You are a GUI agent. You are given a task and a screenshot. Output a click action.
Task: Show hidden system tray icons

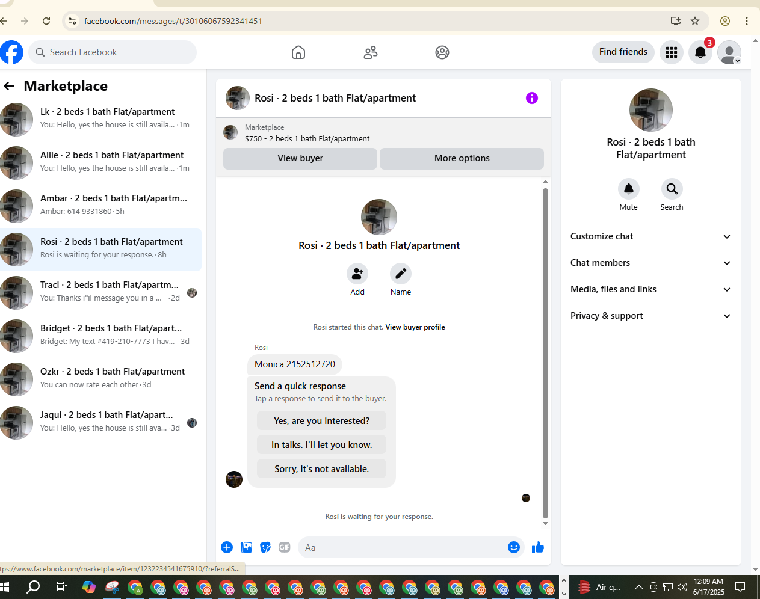pos(639,587)
